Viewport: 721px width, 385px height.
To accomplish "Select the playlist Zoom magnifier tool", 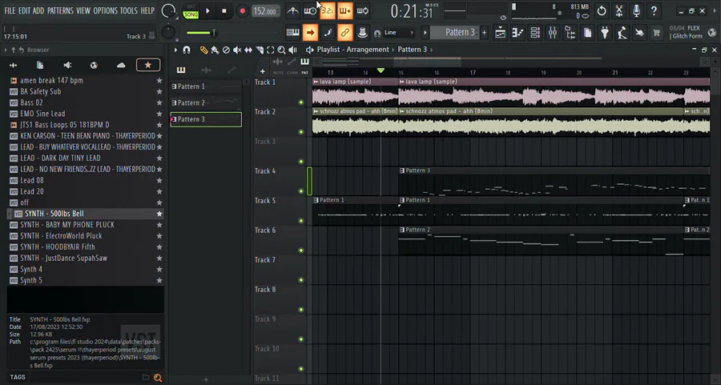I will click(281, 50).
